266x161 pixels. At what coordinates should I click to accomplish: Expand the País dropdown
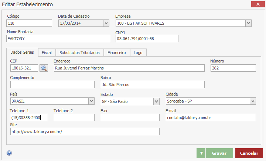pyautogui.click(x=91, y=101)
